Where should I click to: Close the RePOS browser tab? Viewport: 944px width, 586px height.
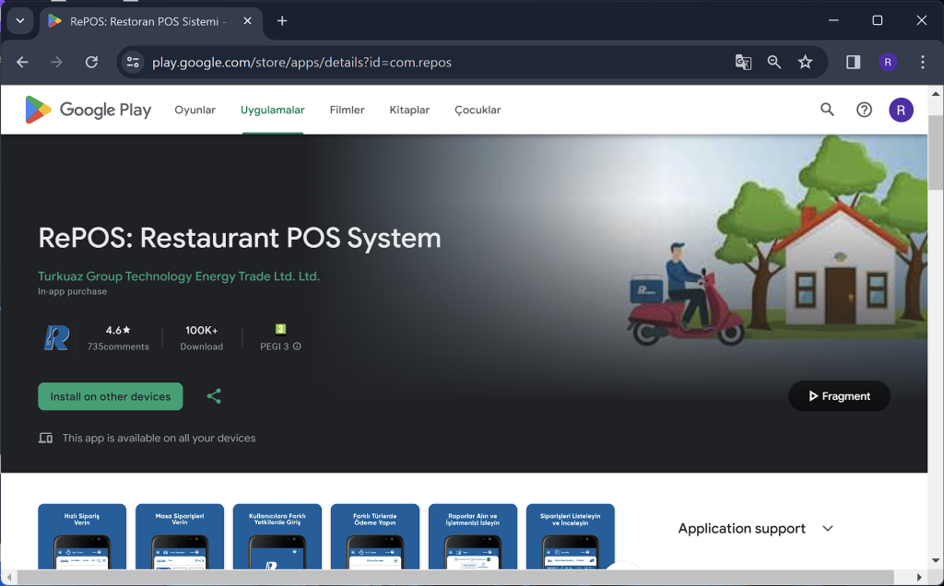tap(247, 21)
